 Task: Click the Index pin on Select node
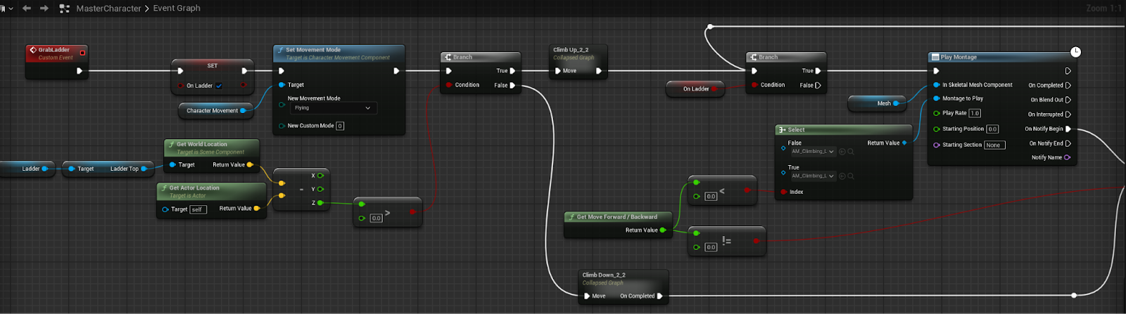point(783,192)
